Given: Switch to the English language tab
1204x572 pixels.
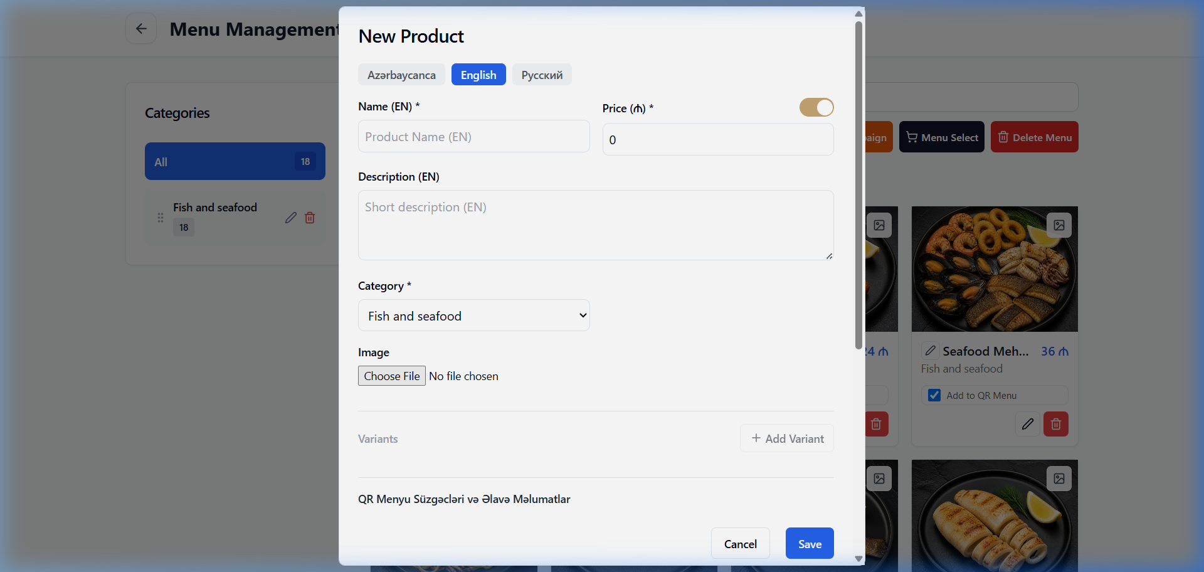Looking at the screenshot, I should pos(478,75).
